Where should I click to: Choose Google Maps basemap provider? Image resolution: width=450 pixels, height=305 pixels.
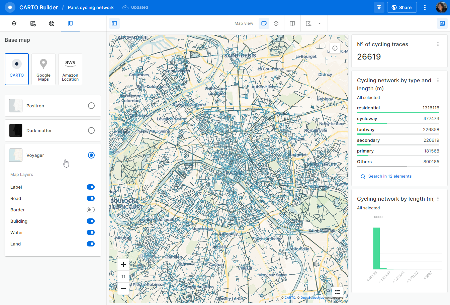click(x=43, y=69)
